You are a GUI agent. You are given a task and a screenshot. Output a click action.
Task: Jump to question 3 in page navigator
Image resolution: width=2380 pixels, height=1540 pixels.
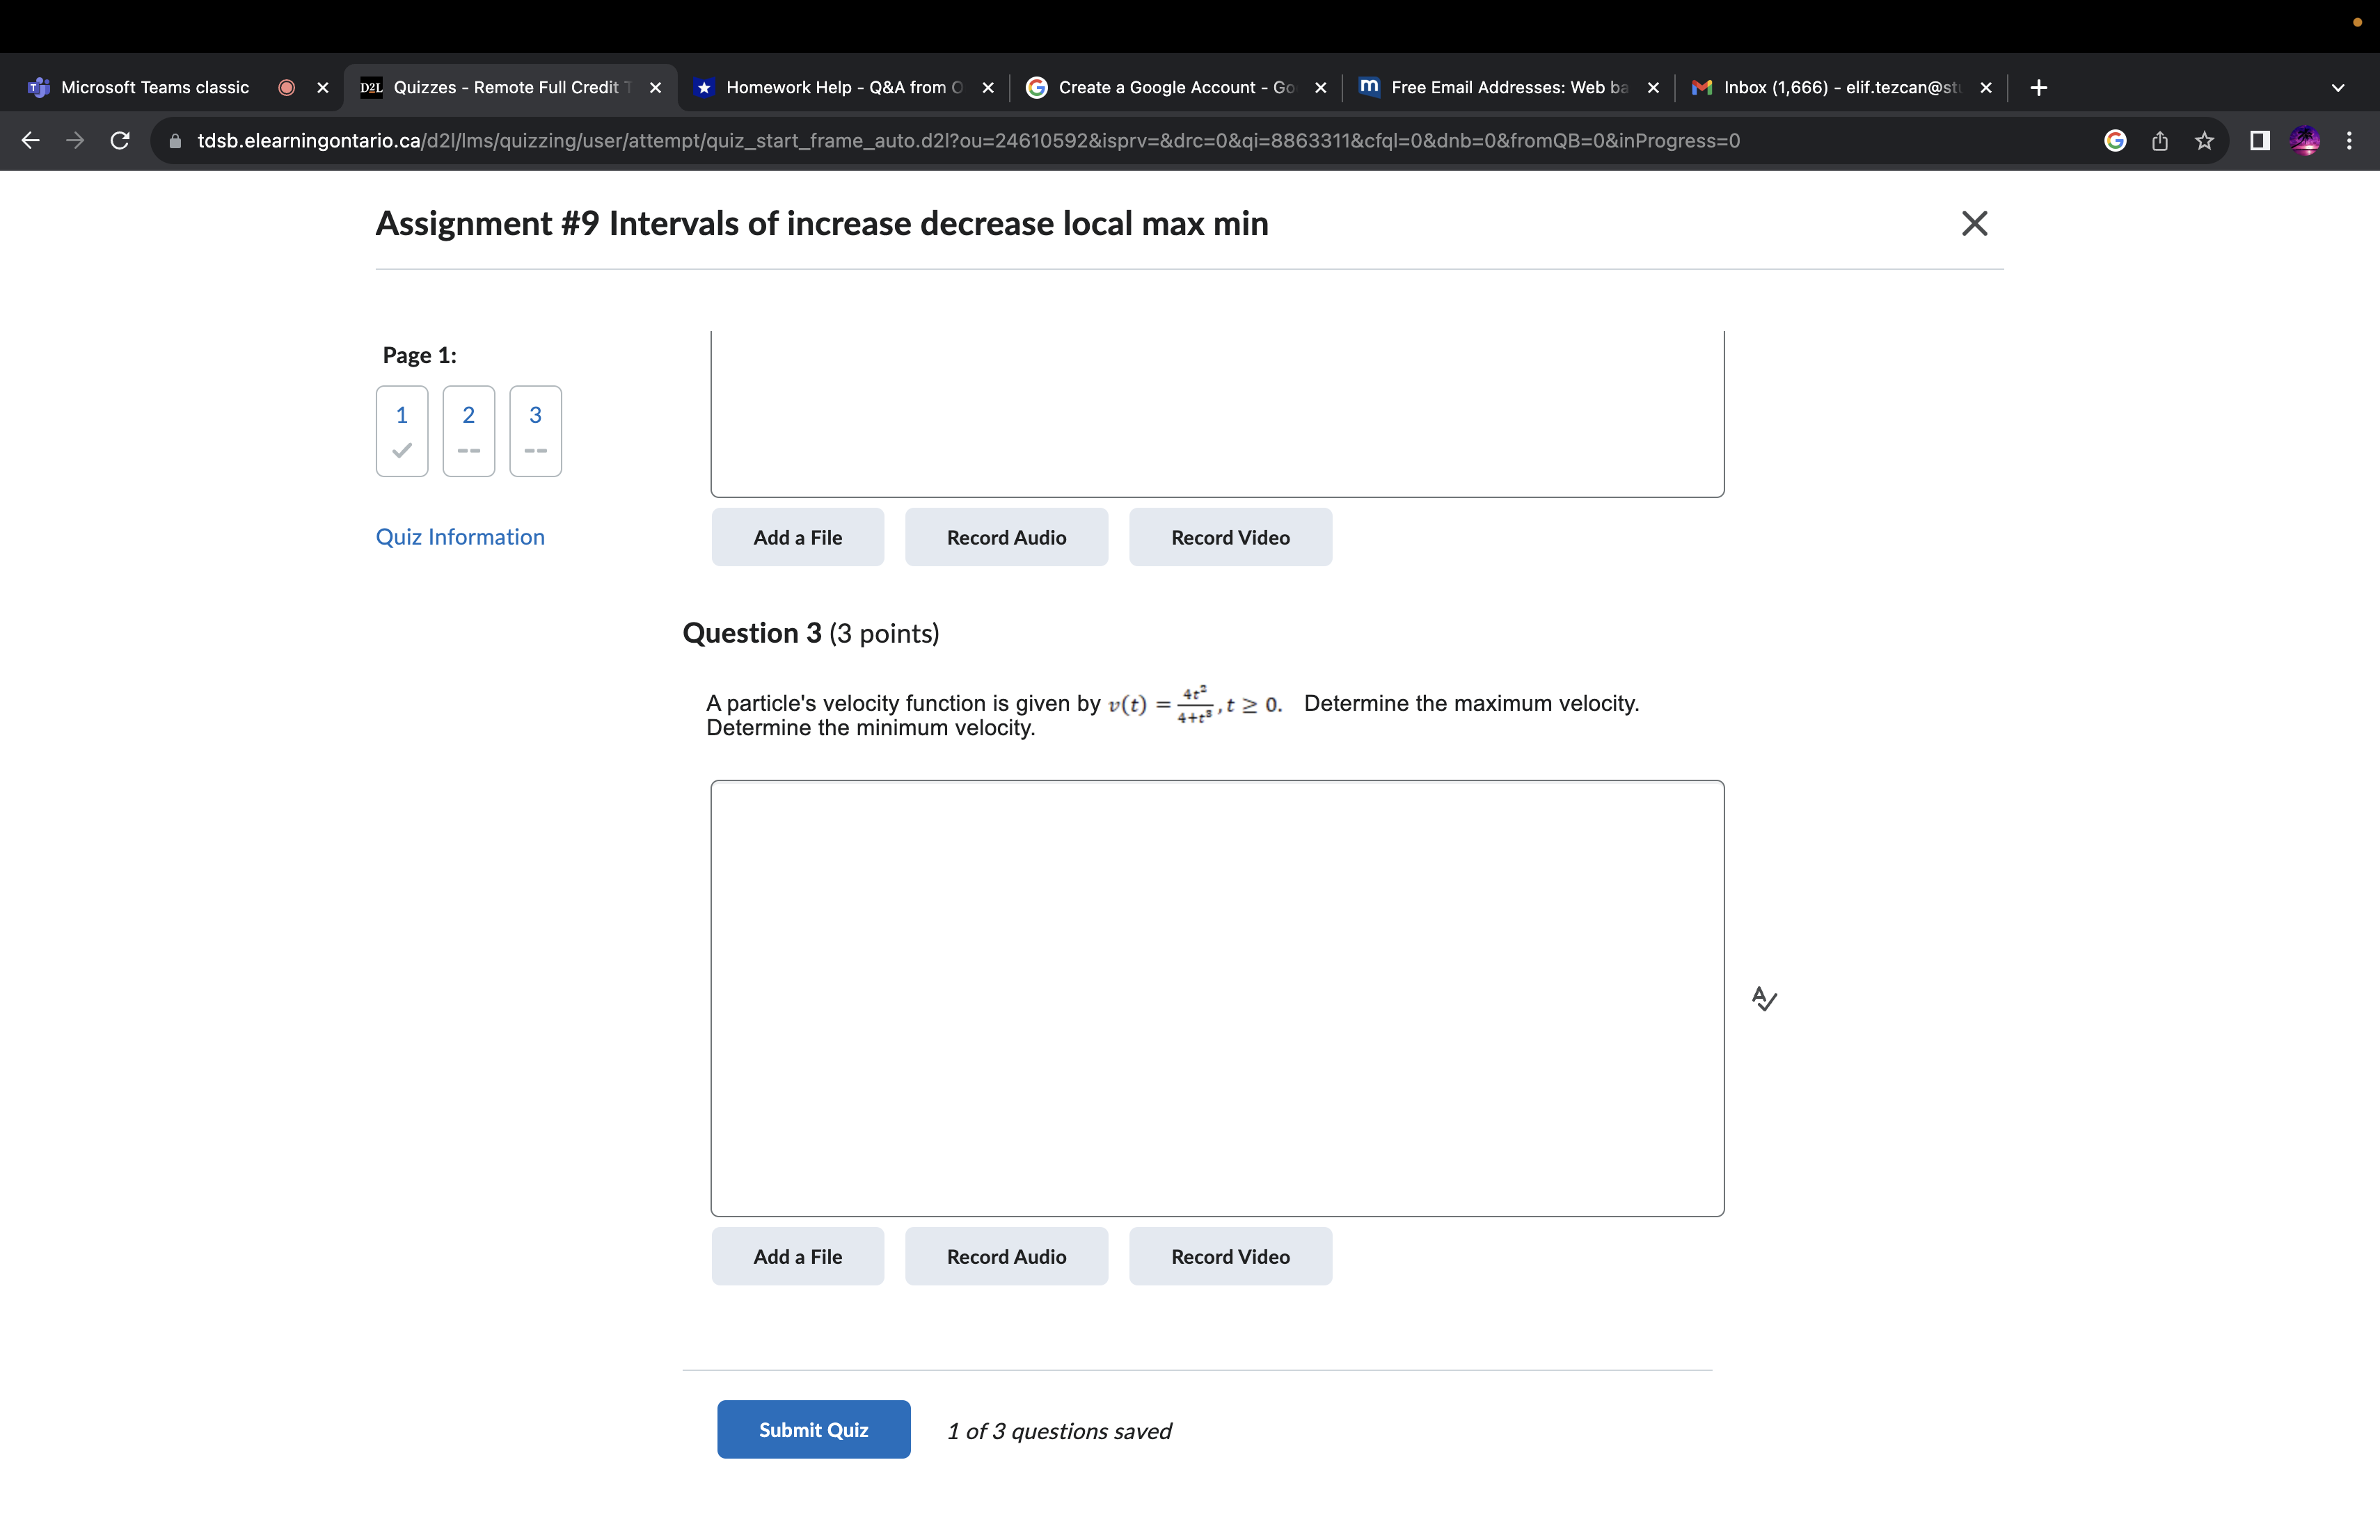(x=535, y=431)
